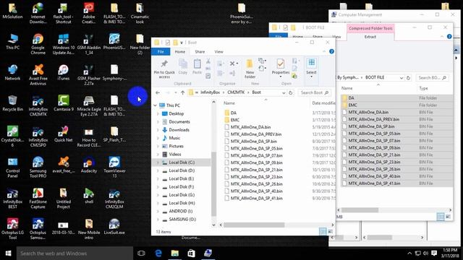Switch to View tab in Boot window
This screenshot has width=463, height=260.
pos(218,51)
